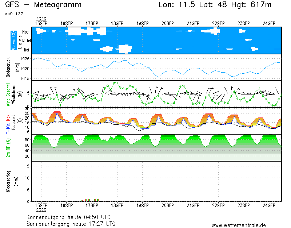This screenshot has width=291, height=228.
Task: Click '18SEP' on the bottom date axis
Action: [117, 205]
